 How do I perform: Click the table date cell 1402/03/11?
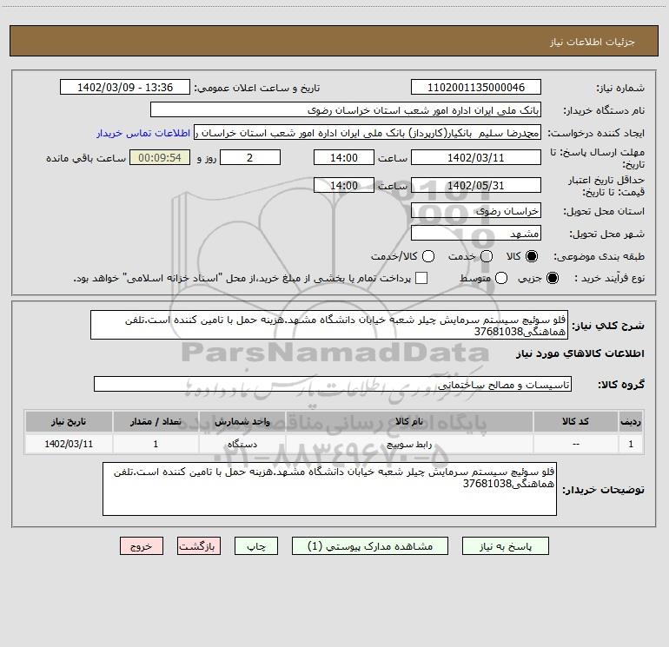[x=69, y=444]
